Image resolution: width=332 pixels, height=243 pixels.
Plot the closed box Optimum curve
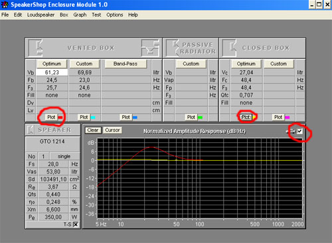pyautogui.click(x=246, y=117)
